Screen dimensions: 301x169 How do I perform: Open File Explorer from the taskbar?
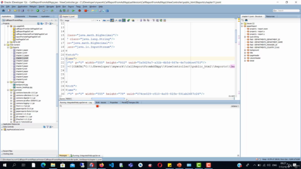[53, 165]
